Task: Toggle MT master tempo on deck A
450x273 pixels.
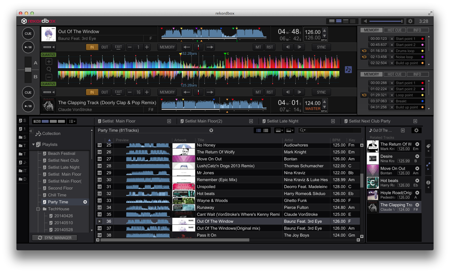Action: pyautogui.click(x=258, y=47)
